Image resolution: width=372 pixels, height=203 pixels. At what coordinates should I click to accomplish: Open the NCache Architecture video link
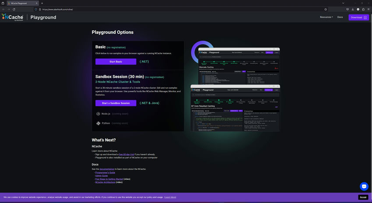[105, 182]
